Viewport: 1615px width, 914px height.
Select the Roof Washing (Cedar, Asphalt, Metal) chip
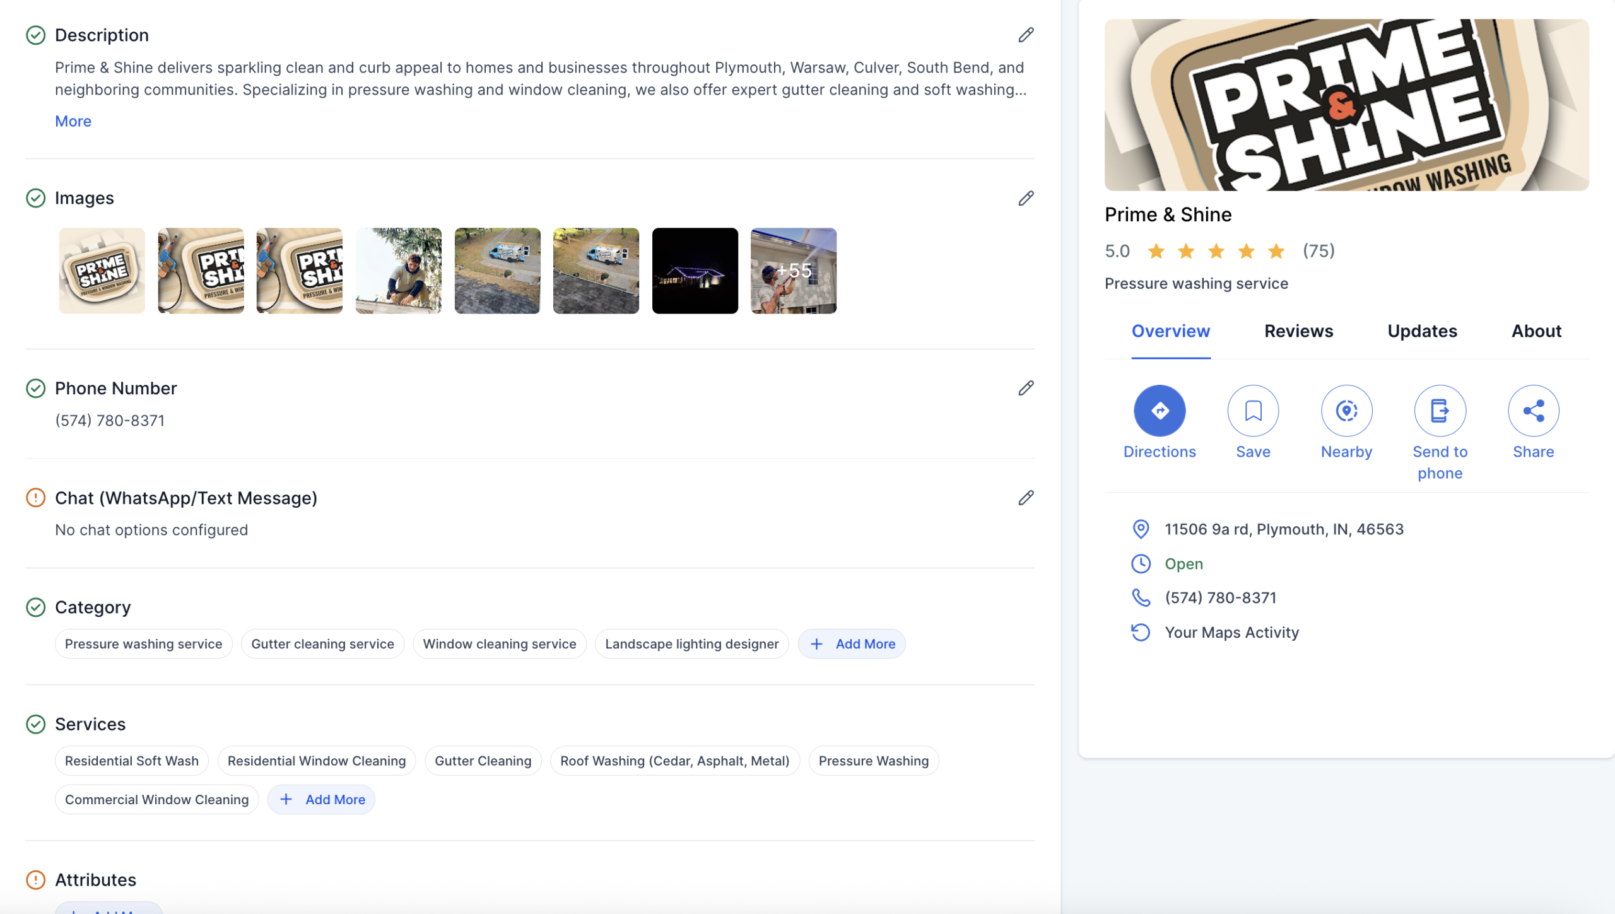tap(674, 761)
